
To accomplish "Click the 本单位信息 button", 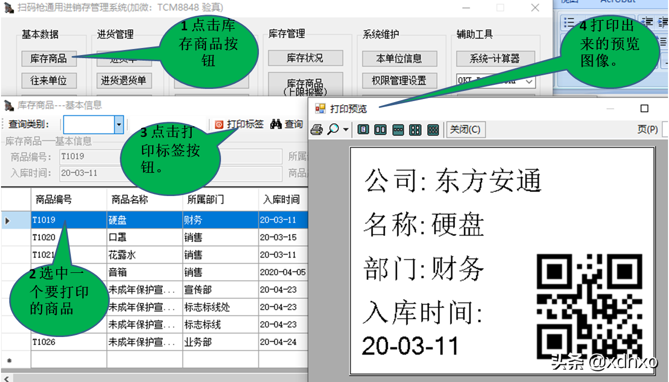I will point(398,59).
